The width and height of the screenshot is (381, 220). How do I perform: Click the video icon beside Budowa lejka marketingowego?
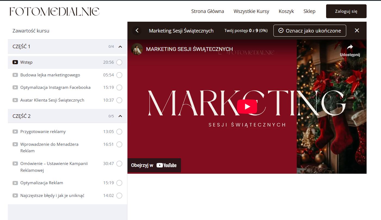click(15, 75)
